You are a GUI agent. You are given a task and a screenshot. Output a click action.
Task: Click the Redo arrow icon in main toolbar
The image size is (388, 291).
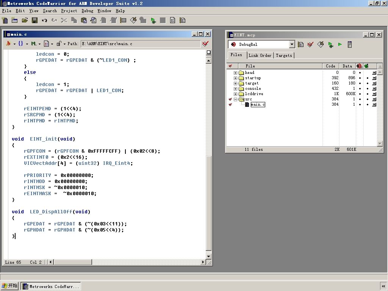pos(54,20)
